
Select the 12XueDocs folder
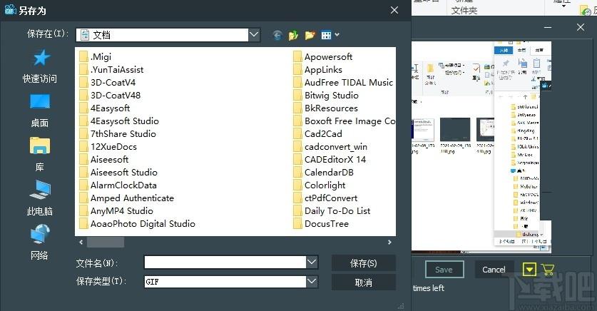coord(108,146)
